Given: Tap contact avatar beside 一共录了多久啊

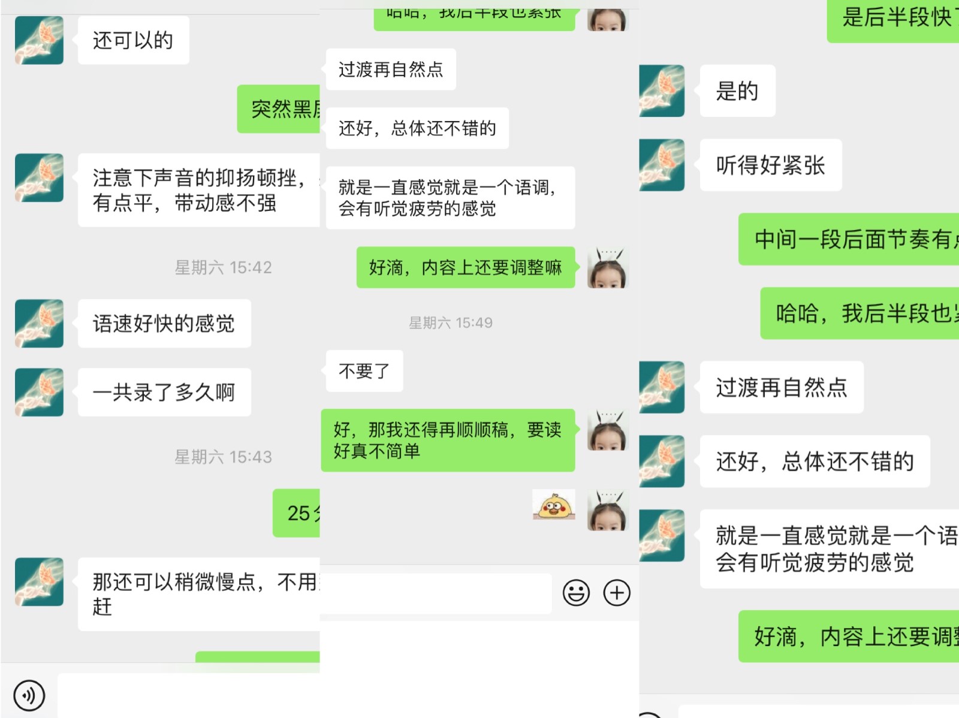Looking at the screenshot, I should click(x=39, y=392).
